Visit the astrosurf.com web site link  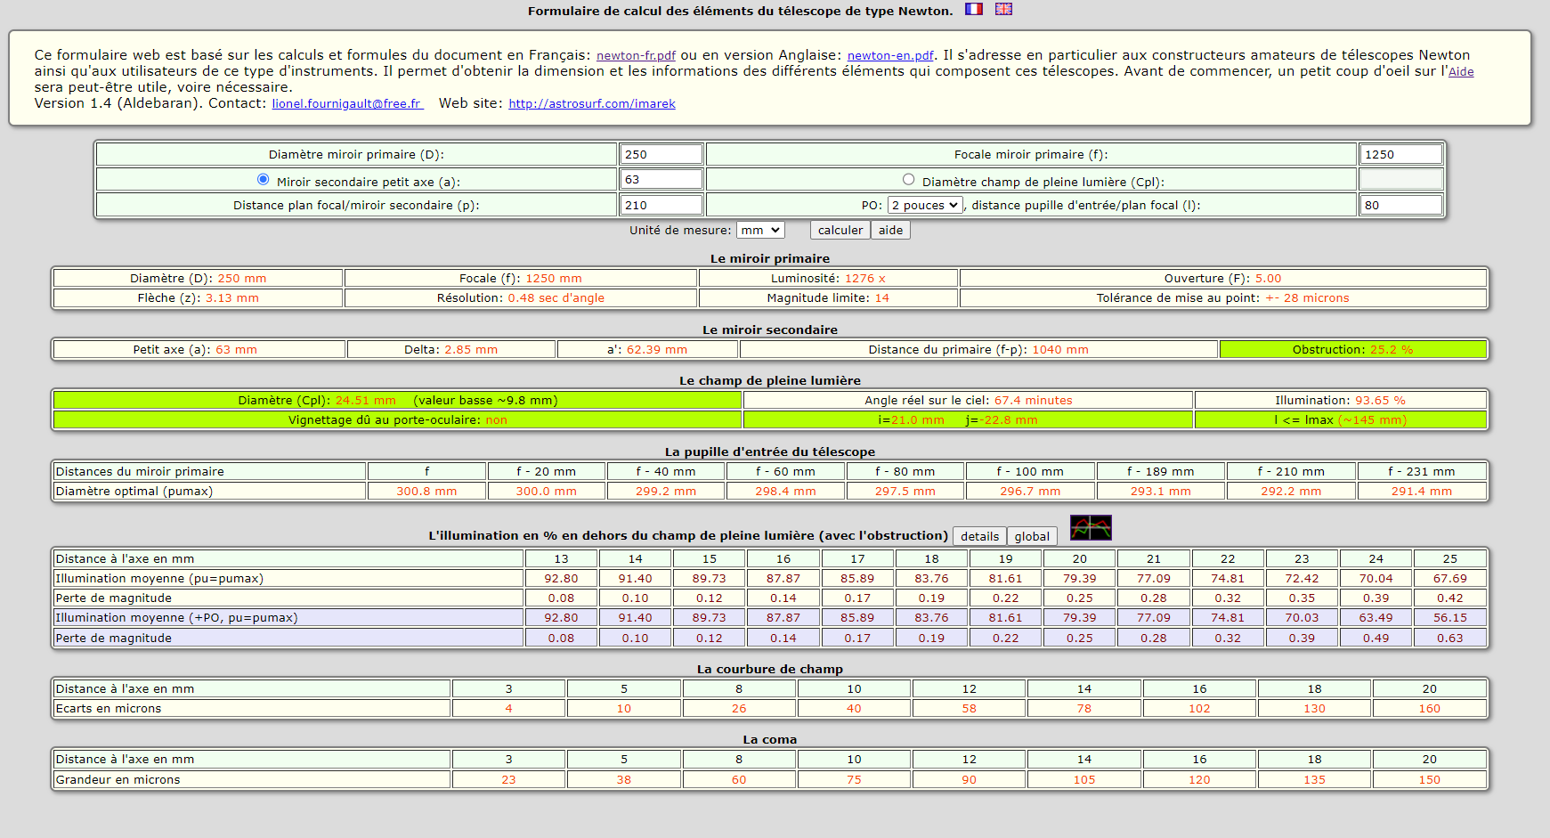click(x=592, y=103)
